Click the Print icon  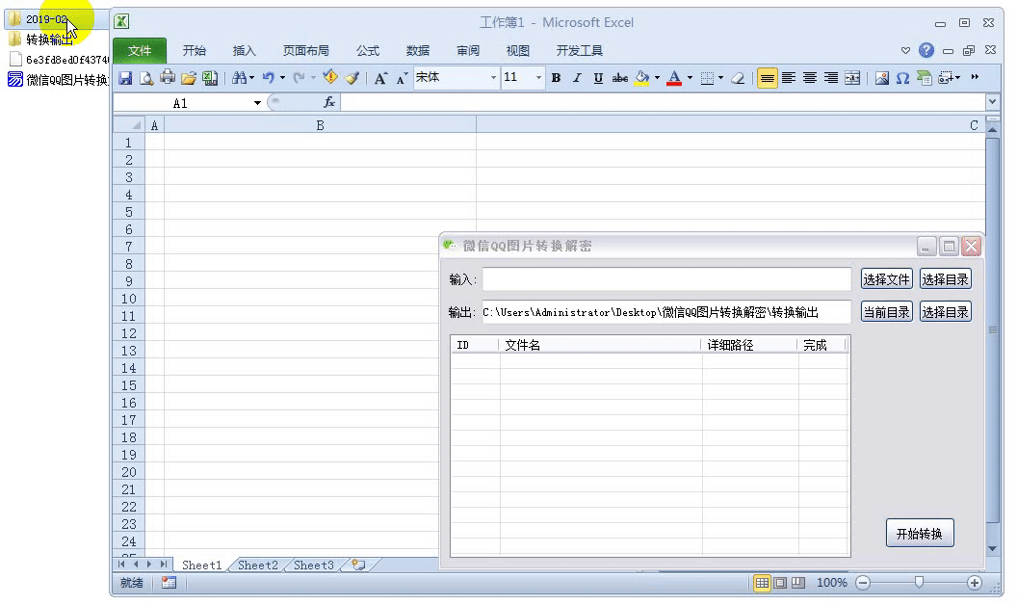(x=168, y=77)
